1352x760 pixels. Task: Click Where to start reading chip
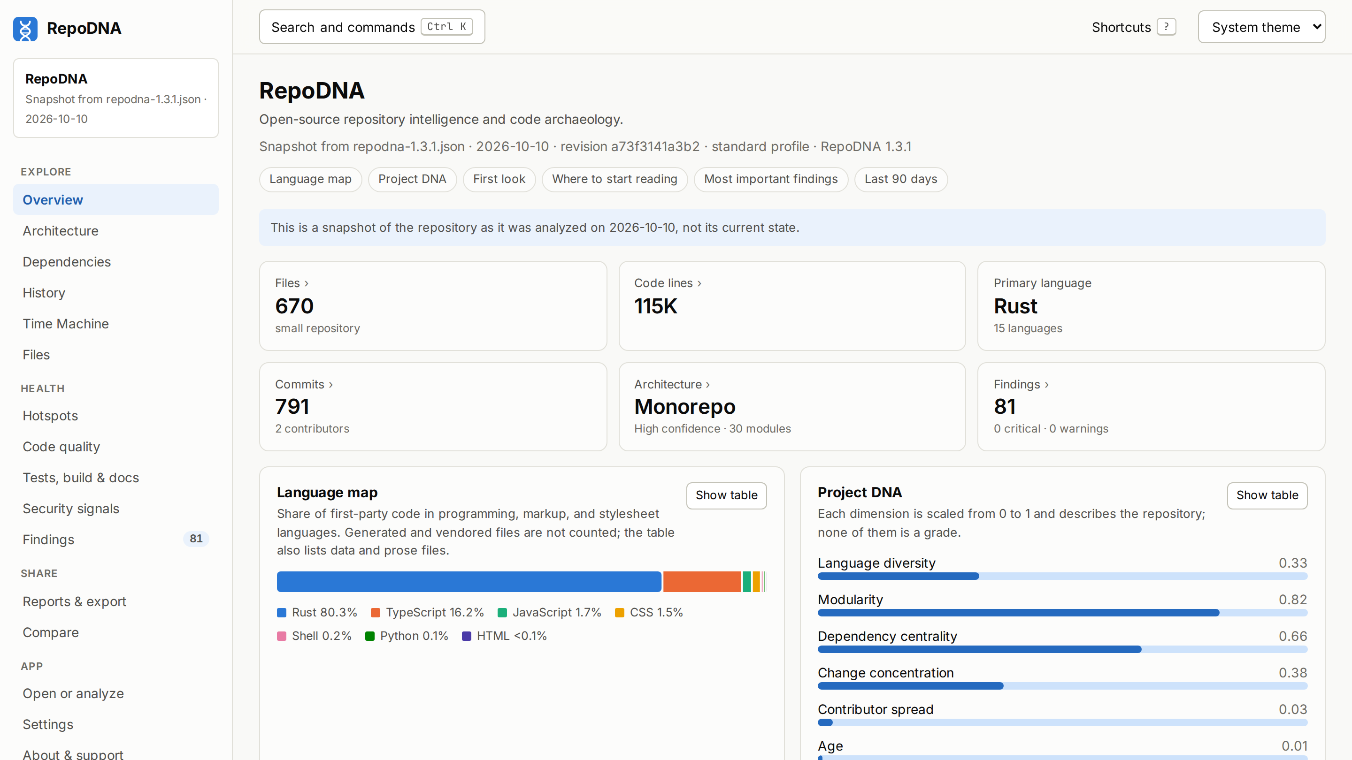tap(614, 179)
